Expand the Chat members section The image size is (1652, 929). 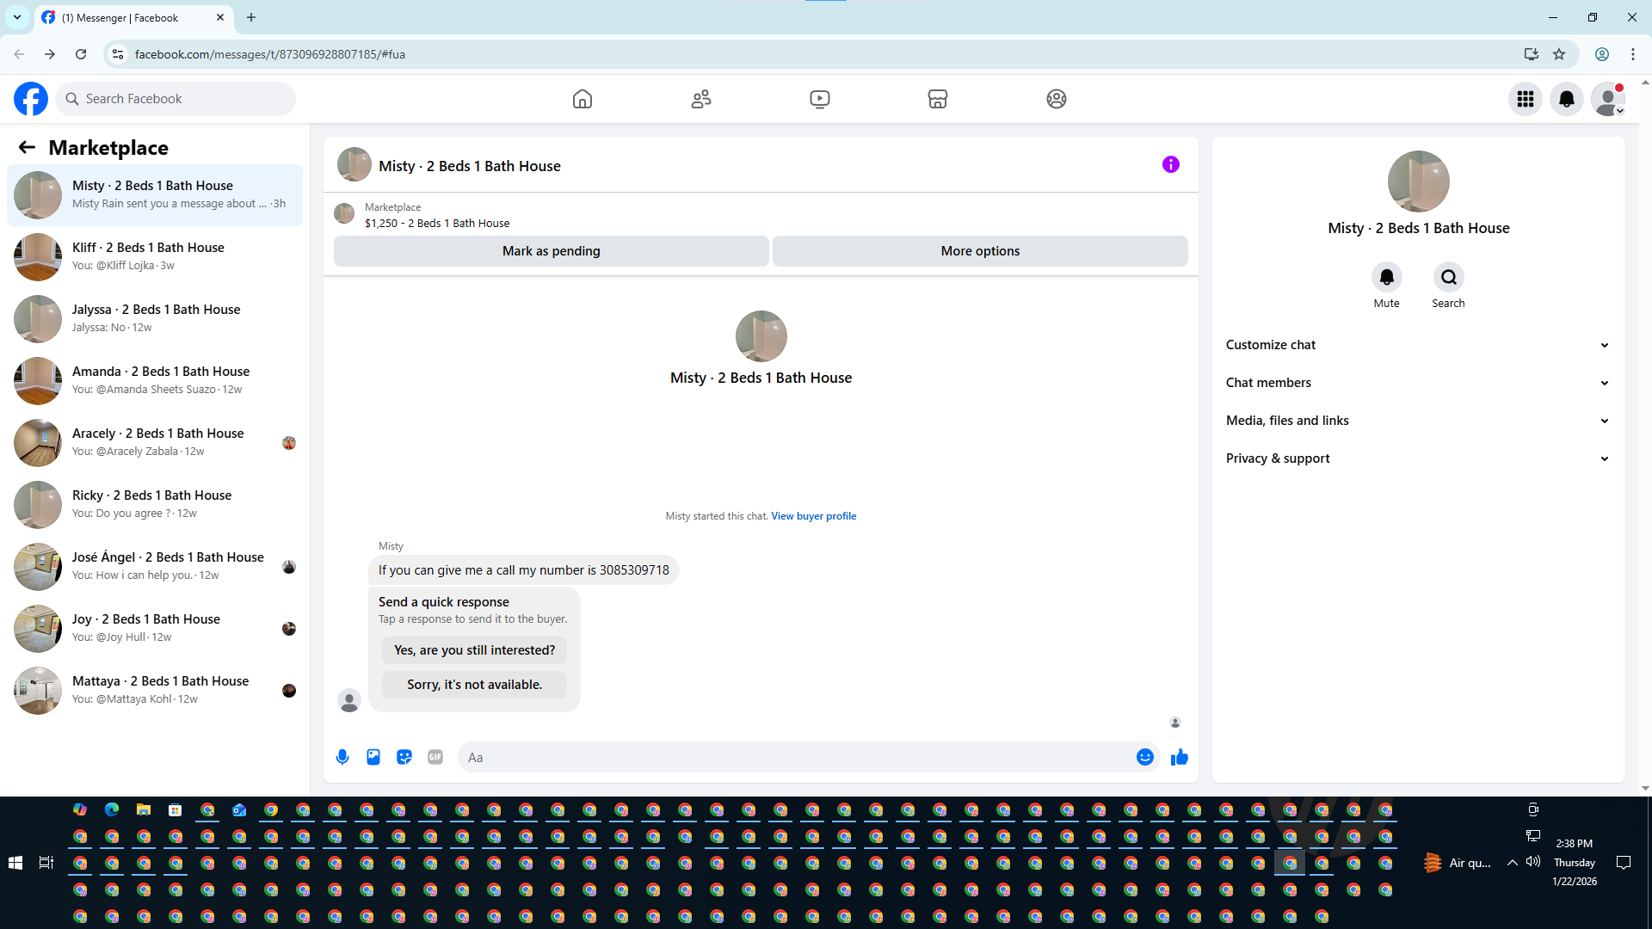[1418, 383]
